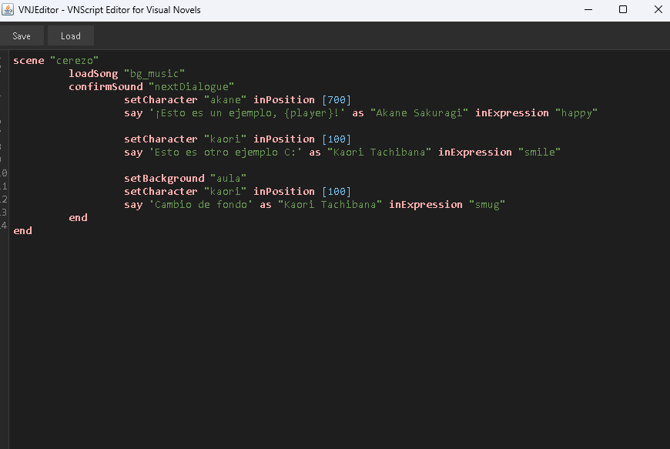
Task: Place cursor on the "cerezo" scene name
Action: 75,60
